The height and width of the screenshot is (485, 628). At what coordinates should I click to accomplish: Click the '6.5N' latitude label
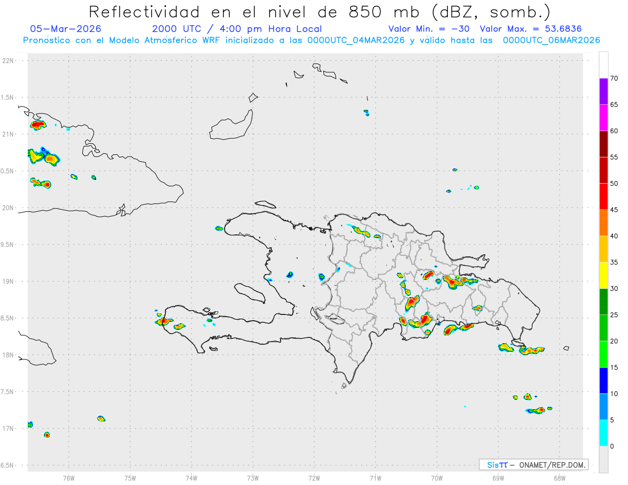[x=8, y=465]
